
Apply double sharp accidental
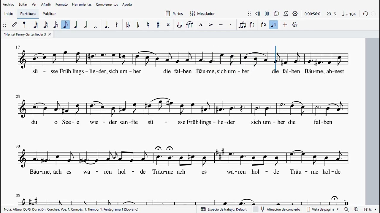click(168, 25)
